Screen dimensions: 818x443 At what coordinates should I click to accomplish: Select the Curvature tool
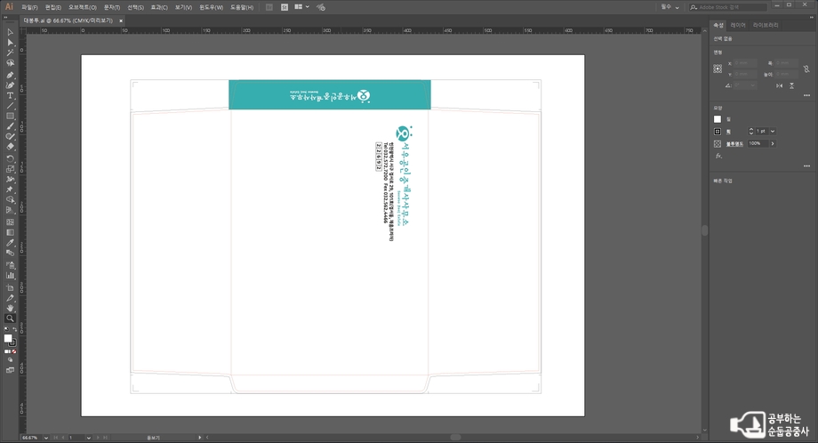click(x=10, y=85)
